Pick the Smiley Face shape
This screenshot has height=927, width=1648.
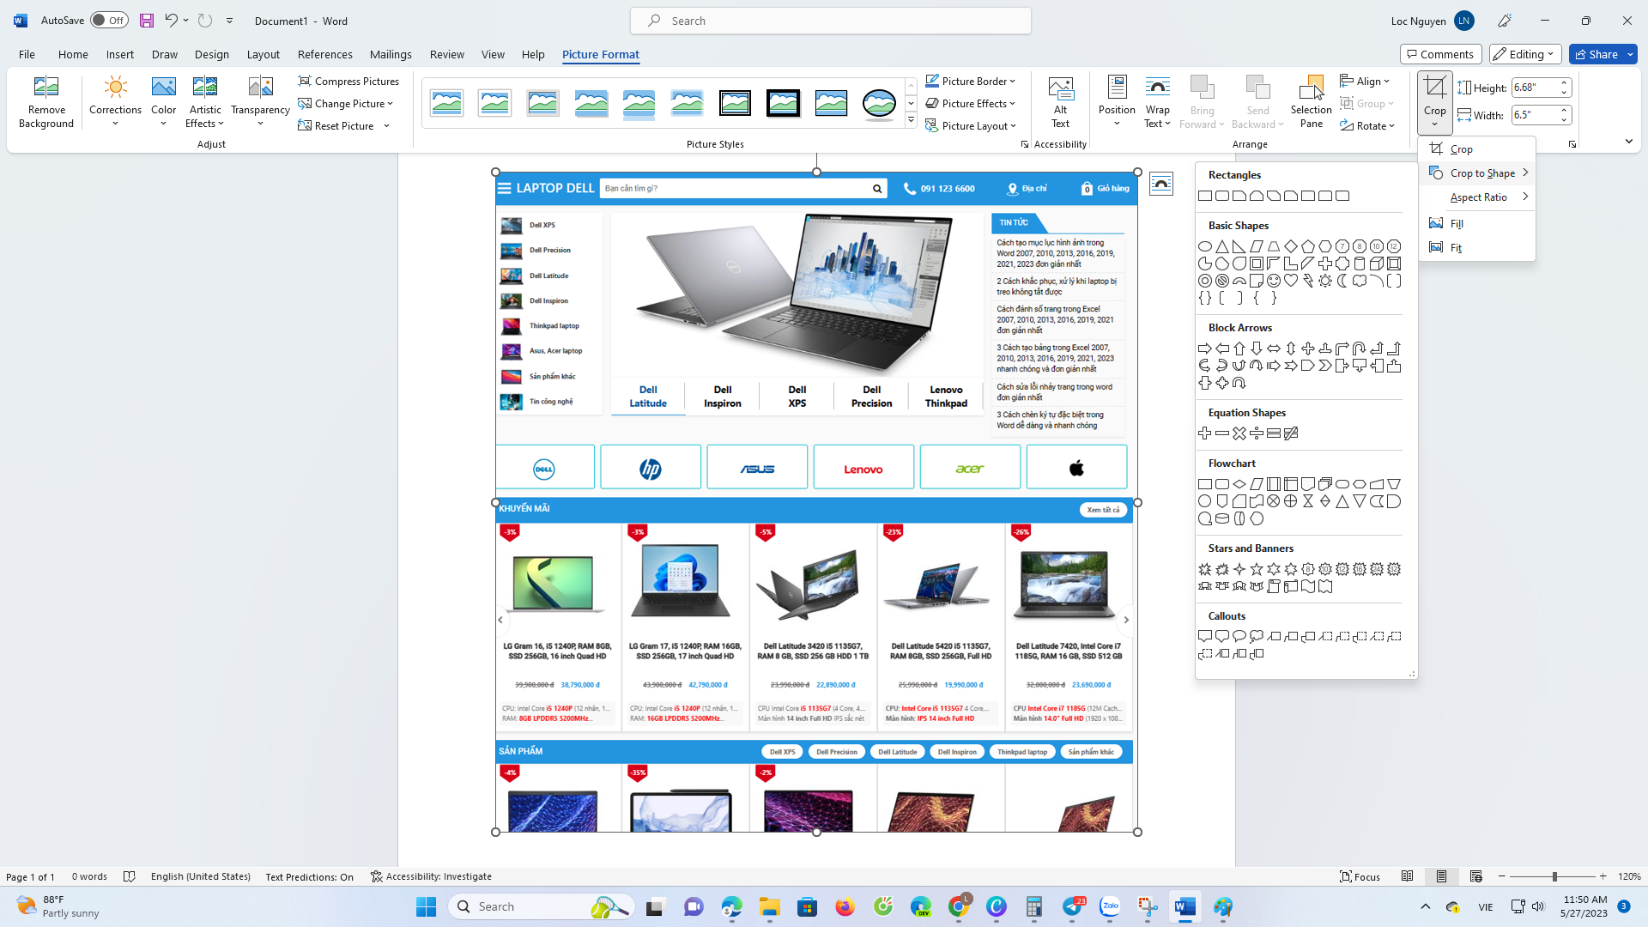1274,281
